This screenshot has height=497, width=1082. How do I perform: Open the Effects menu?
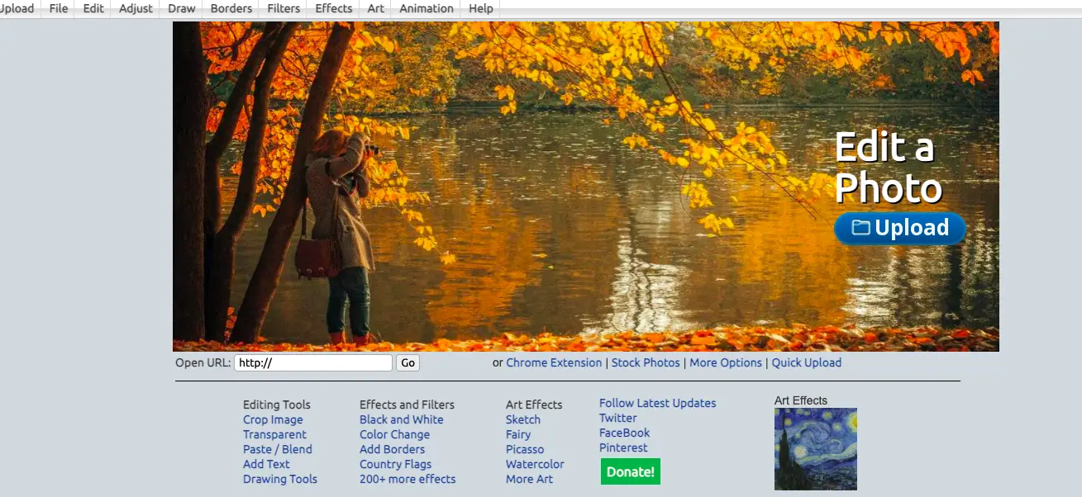tap(334, 9)
